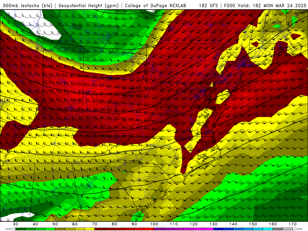Select the light gray swatch starting at 165
This screenshot has width=308, height=231.
[287, 229]
